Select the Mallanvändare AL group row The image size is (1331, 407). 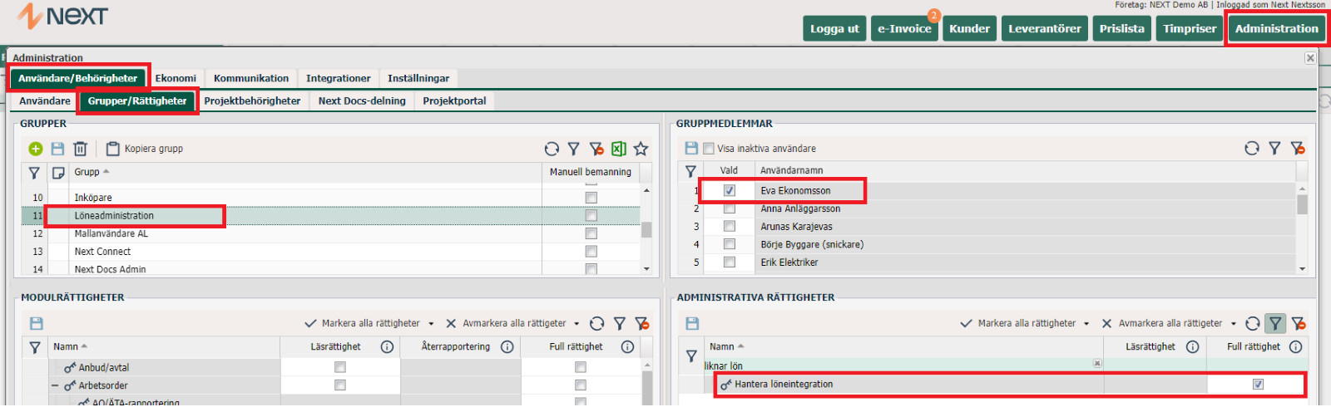pos(331,233)
